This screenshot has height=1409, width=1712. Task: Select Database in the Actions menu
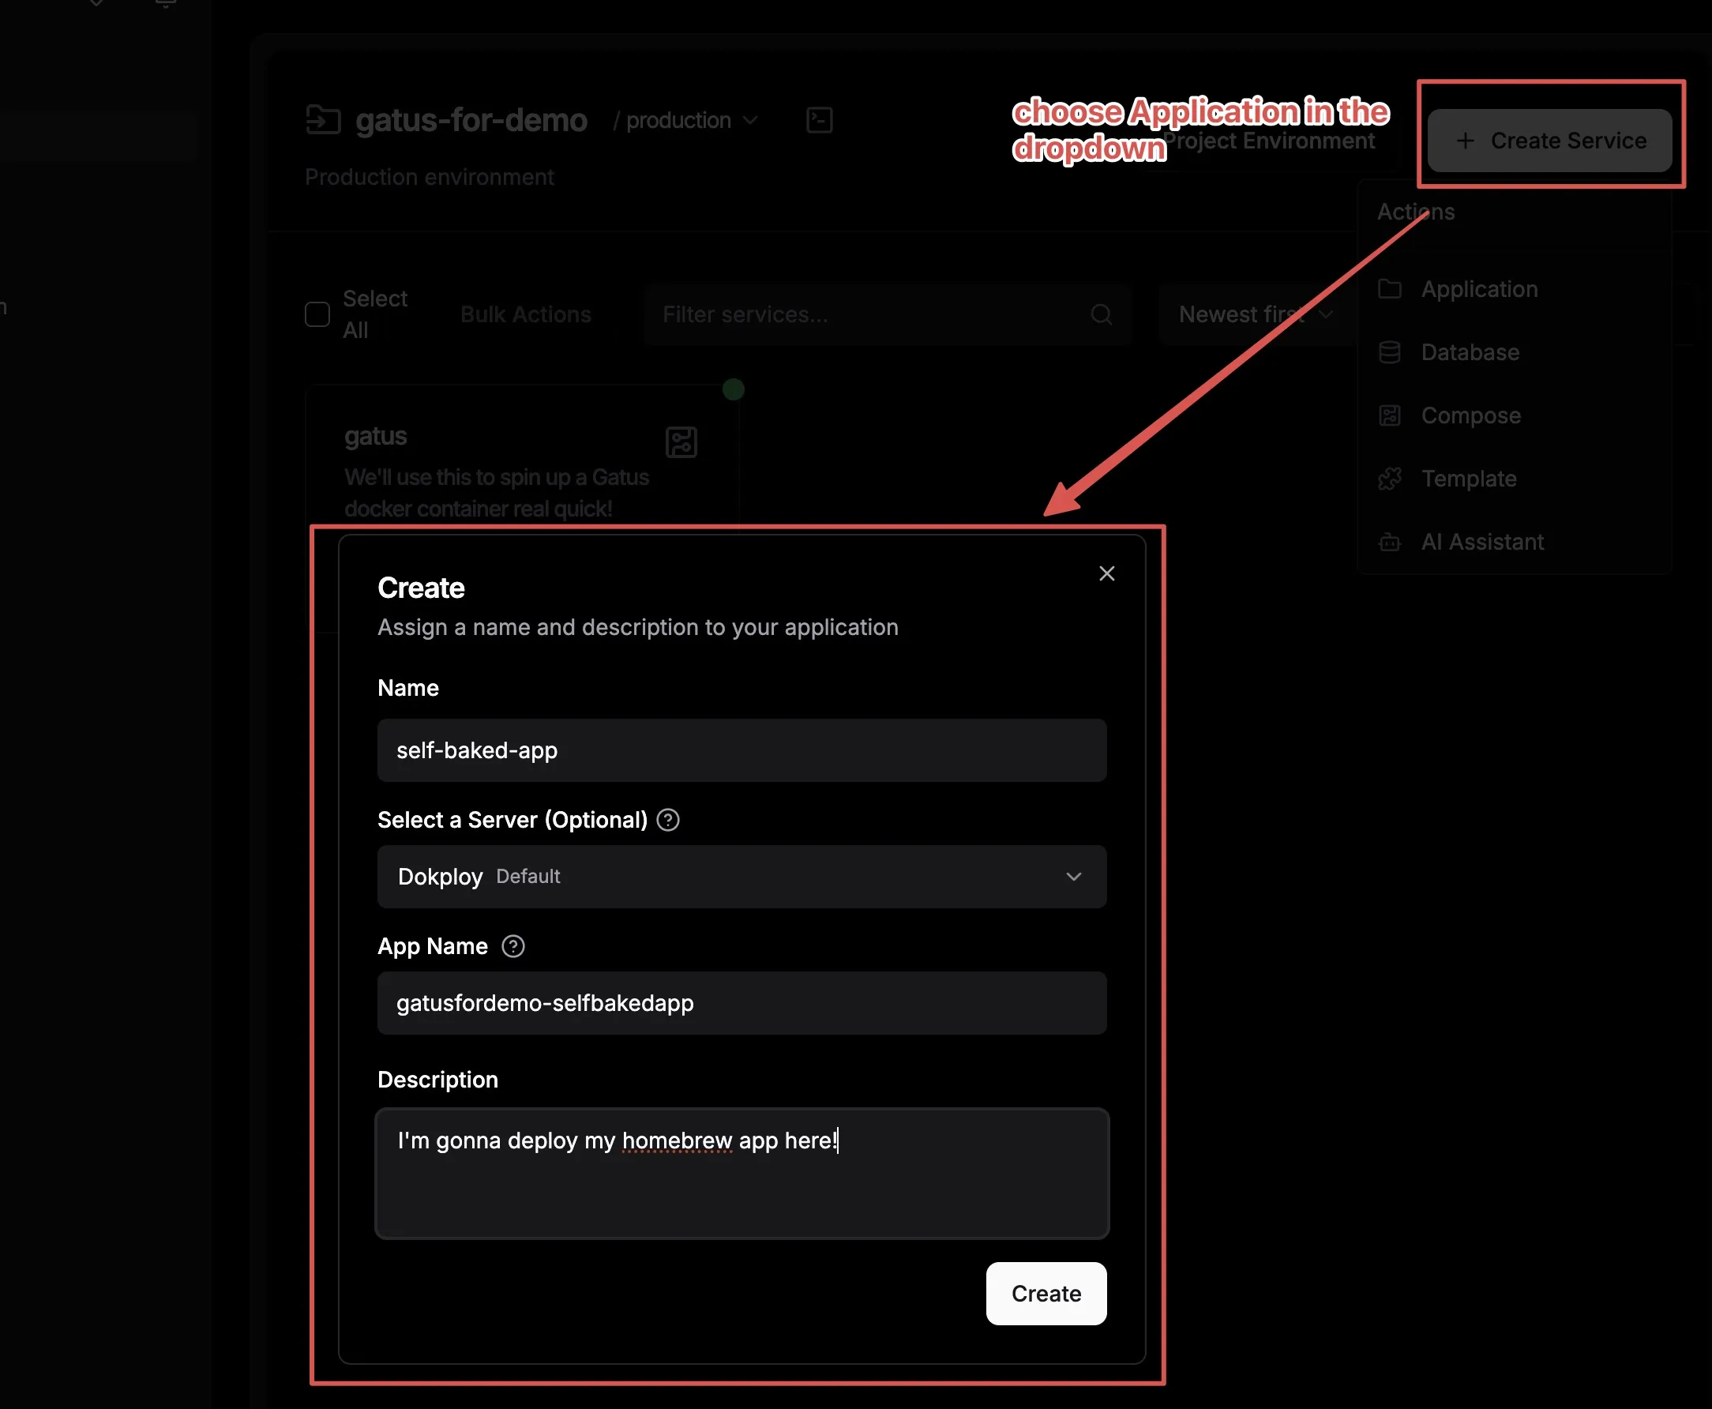pos(1470,352)
